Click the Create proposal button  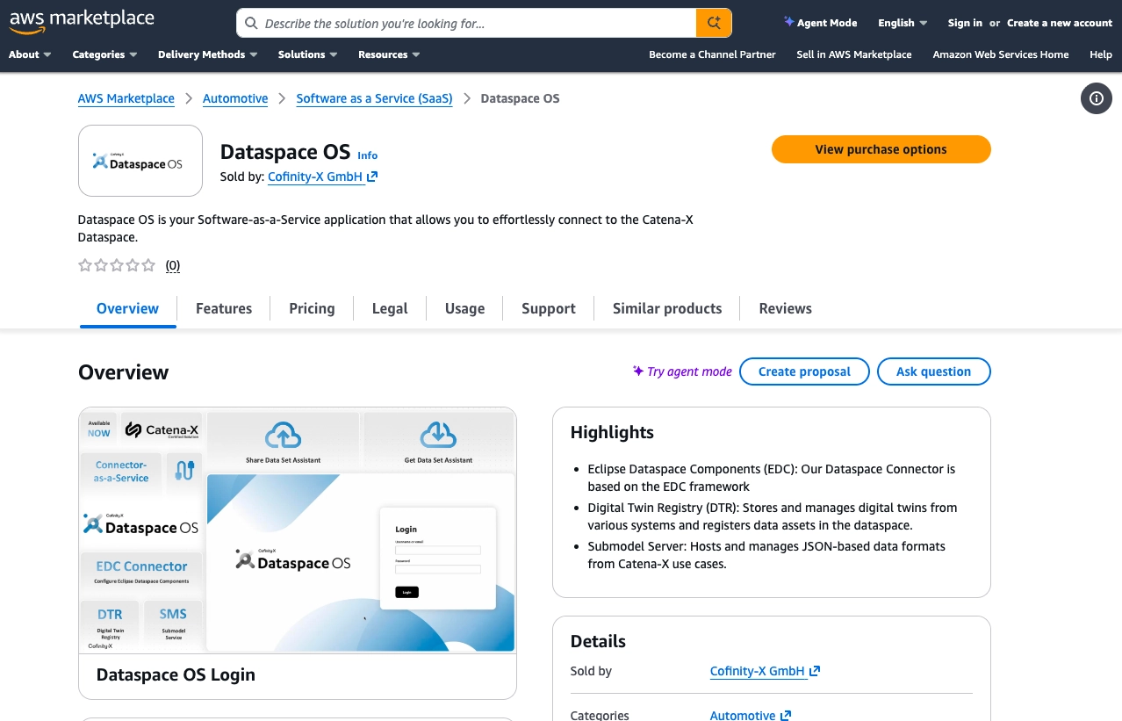click(x=804, y=371)
